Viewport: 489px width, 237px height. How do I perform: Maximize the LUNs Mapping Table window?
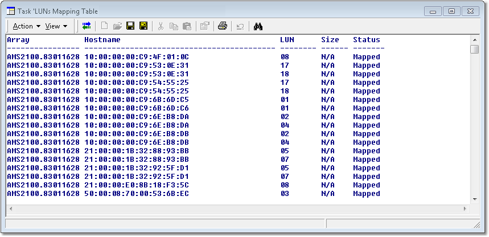coord(451,11)
